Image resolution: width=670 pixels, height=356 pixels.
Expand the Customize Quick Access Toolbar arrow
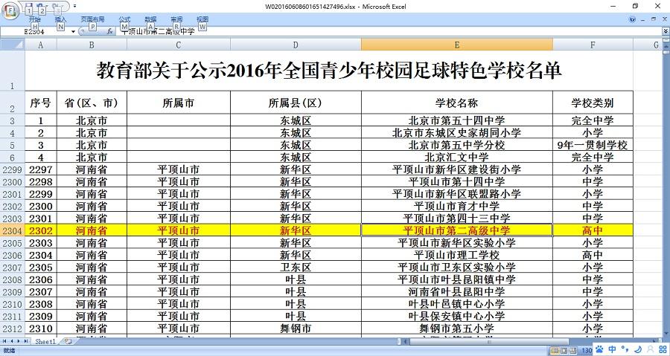coord(74,6)
